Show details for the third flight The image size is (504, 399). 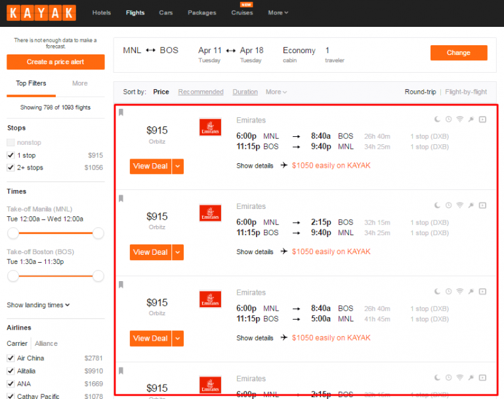pyautogui.click(x=255, y=338)
